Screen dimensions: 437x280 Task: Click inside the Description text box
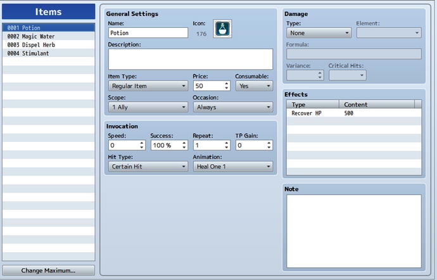click(191, 59)
